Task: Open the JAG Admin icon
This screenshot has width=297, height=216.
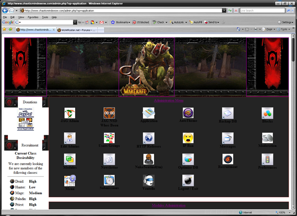Action: point(70,113)
